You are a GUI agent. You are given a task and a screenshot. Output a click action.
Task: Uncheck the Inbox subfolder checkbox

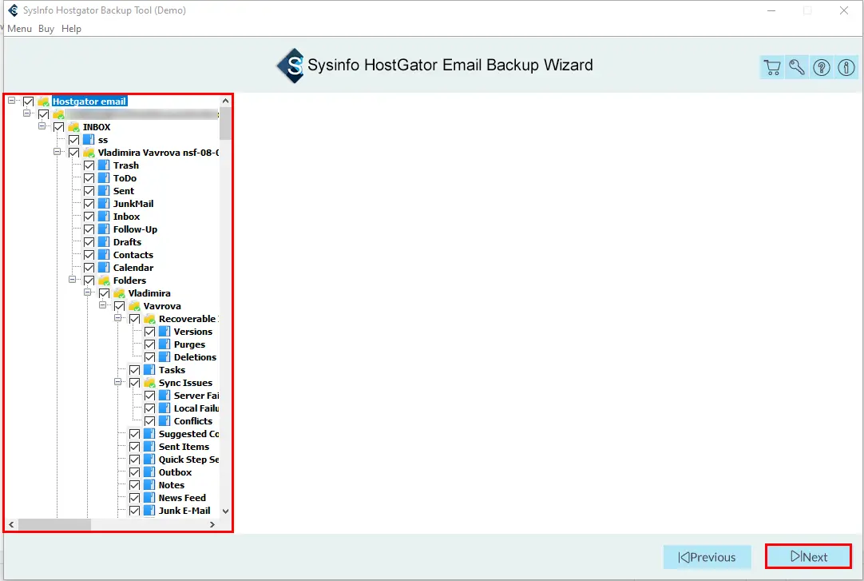click(x=89, y=217)
